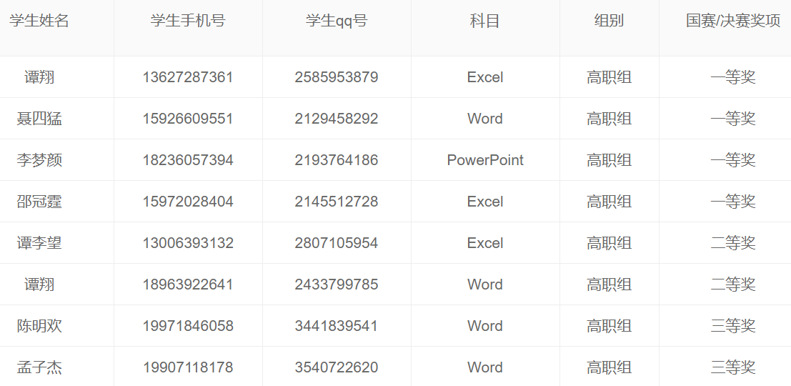Click the 学生qq号 column header
The image size is (791, 386).
tap(337, 21)
